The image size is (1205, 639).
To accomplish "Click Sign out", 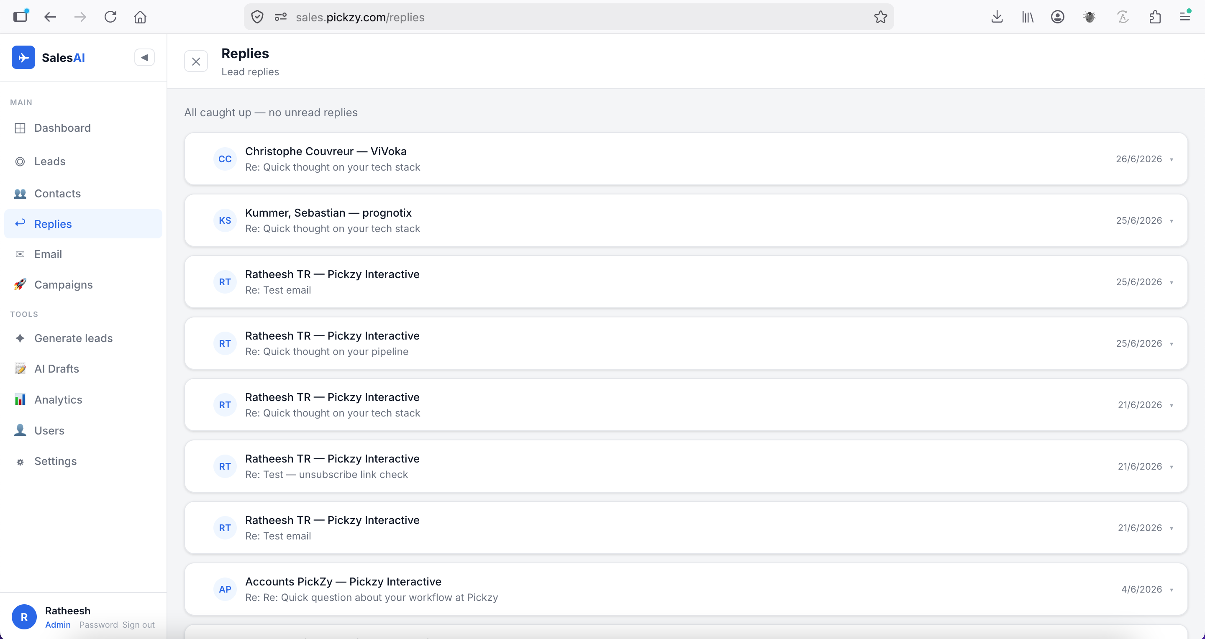I will point(138,625).
